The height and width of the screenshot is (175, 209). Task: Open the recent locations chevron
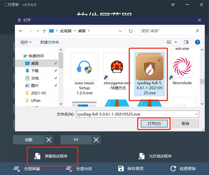tap(38, 31)
